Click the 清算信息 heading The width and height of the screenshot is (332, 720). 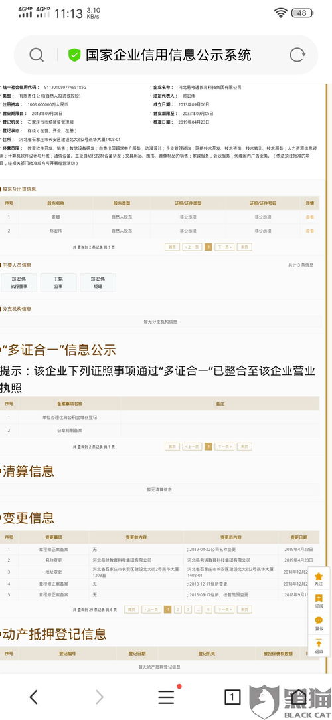28,471
